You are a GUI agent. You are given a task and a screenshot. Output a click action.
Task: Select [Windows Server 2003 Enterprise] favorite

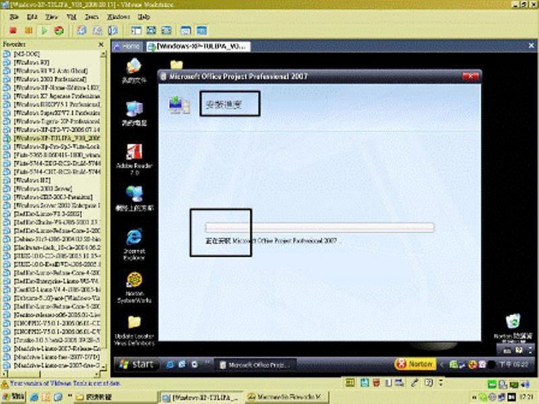pos(57,205)
